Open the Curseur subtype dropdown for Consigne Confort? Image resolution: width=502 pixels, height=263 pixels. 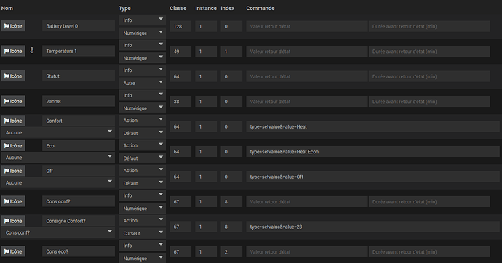point(142,233)
